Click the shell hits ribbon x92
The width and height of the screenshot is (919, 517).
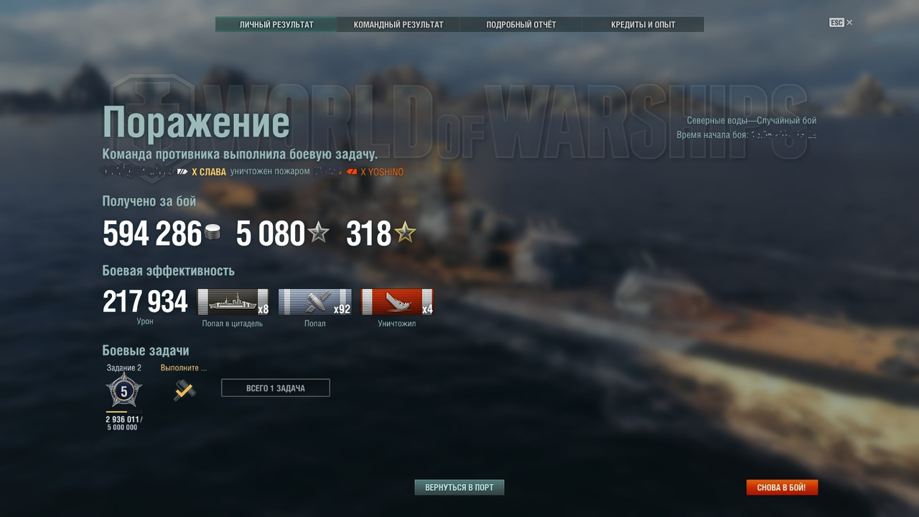[x=314, y=302]
